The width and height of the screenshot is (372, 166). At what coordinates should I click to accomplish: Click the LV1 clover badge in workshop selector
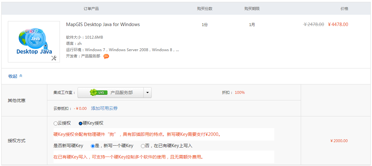[x=99, y=92]
